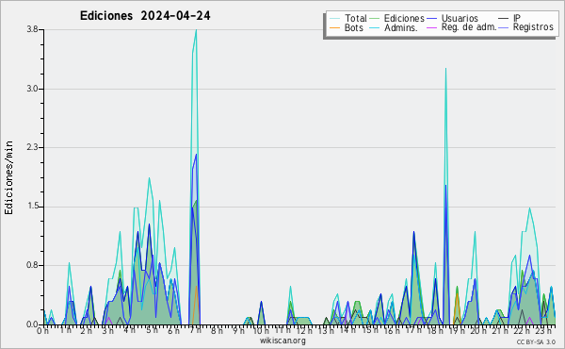Click the Total legend color line
Screen dimensions: 565x349
click(334, 19)
